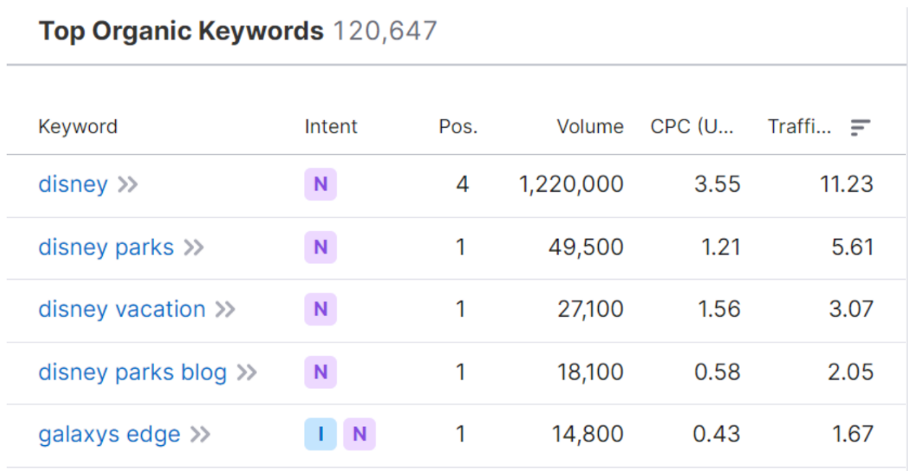Click double-chevron icon next to 'disney parks blog'
Viewport: 908px width, 471px height.
tap(247, 373)
